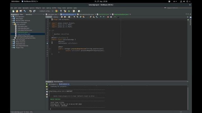Click the Build Project hammer icon

(61, 11)
